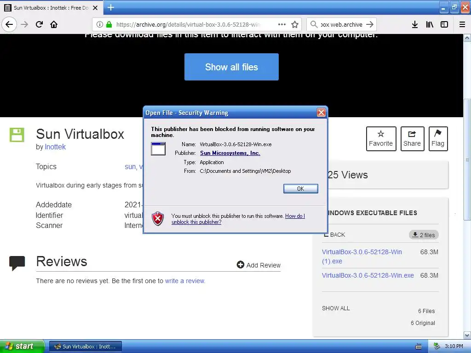Open the Downloads toolbar icon
Viewport: 471px width, 353px height.
pyautogui.click(x=415, y=24)
